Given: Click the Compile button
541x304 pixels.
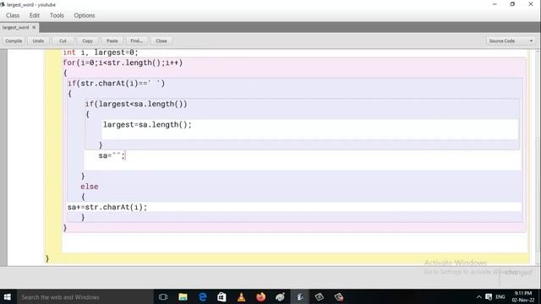Looking at the screenshot, I should [14, 41].
